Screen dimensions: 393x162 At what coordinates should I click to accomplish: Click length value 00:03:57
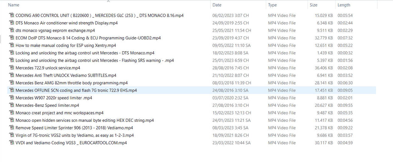coord(345,135)
